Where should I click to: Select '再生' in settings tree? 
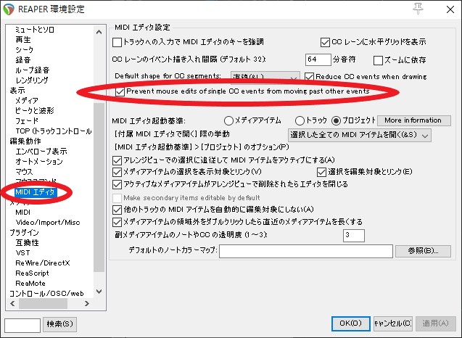point(23,40)
